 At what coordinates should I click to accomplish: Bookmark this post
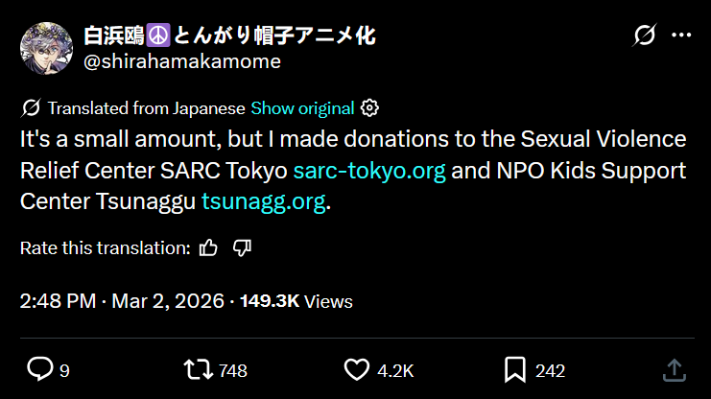click(x=514, y=369)
